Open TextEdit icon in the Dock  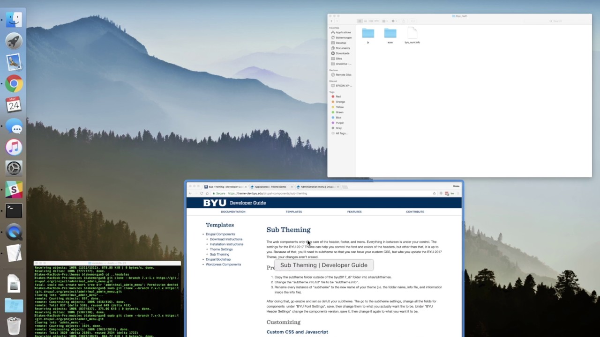coord(14,253)
